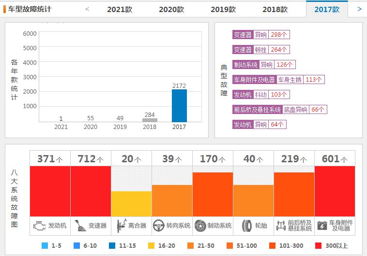Click the brake disc (制动系统) icon
Image resolution: width=367 pixels, height=256 pixels.
coord(200,226)
